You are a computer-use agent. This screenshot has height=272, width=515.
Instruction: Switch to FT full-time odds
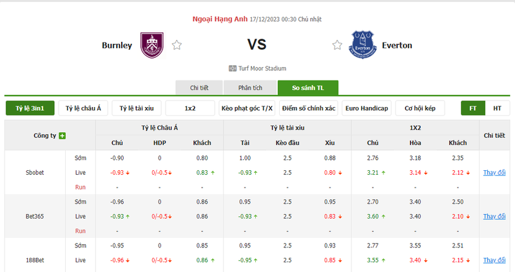coord(473,108)
